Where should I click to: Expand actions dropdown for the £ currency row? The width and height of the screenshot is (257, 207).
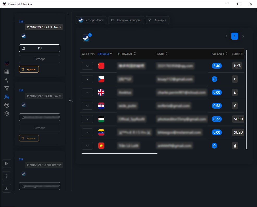click(87, 92)
